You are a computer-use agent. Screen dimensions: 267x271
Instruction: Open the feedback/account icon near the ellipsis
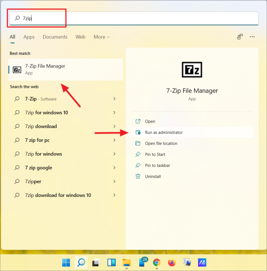tap(240, 37)
